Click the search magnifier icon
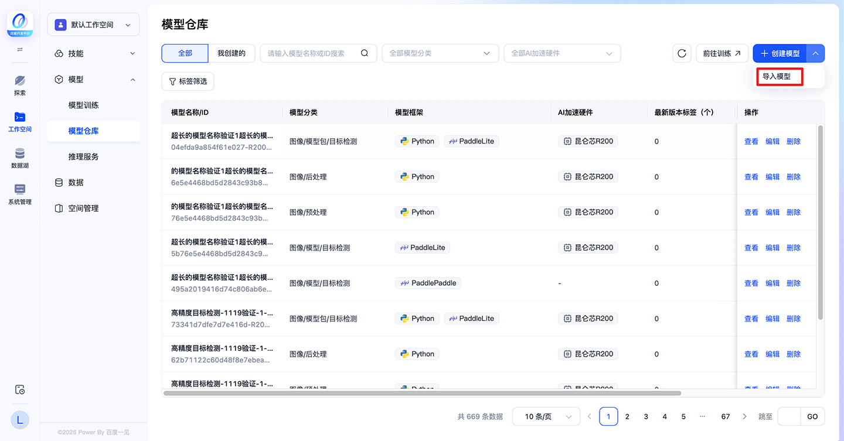This screenshot has height=441, width=844. pyautogui.click(x=365, y=53)
